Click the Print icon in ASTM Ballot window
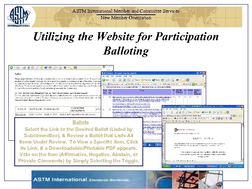 [173, 80]
